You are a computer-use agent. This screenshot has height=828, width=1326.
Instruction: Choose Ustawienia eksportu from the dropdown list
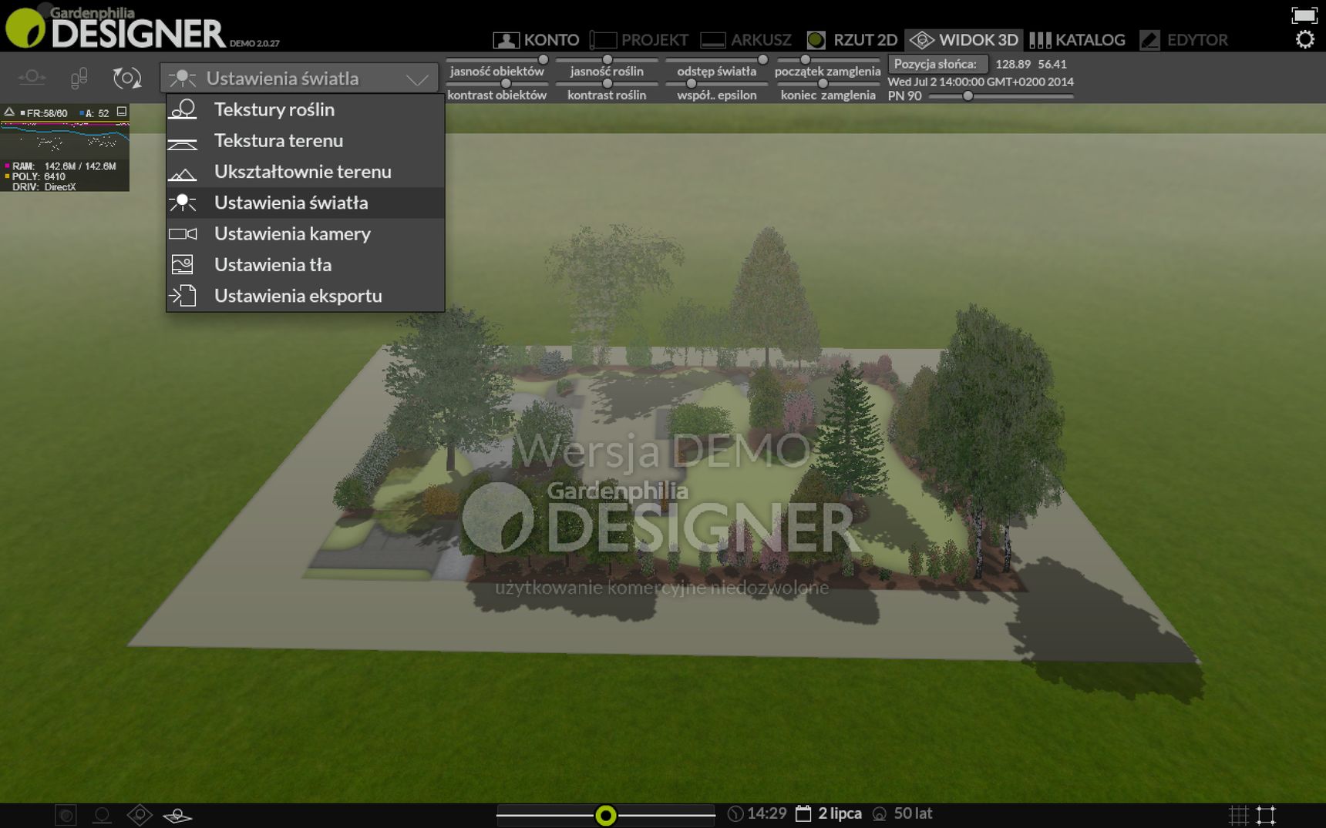pos(305,296)
